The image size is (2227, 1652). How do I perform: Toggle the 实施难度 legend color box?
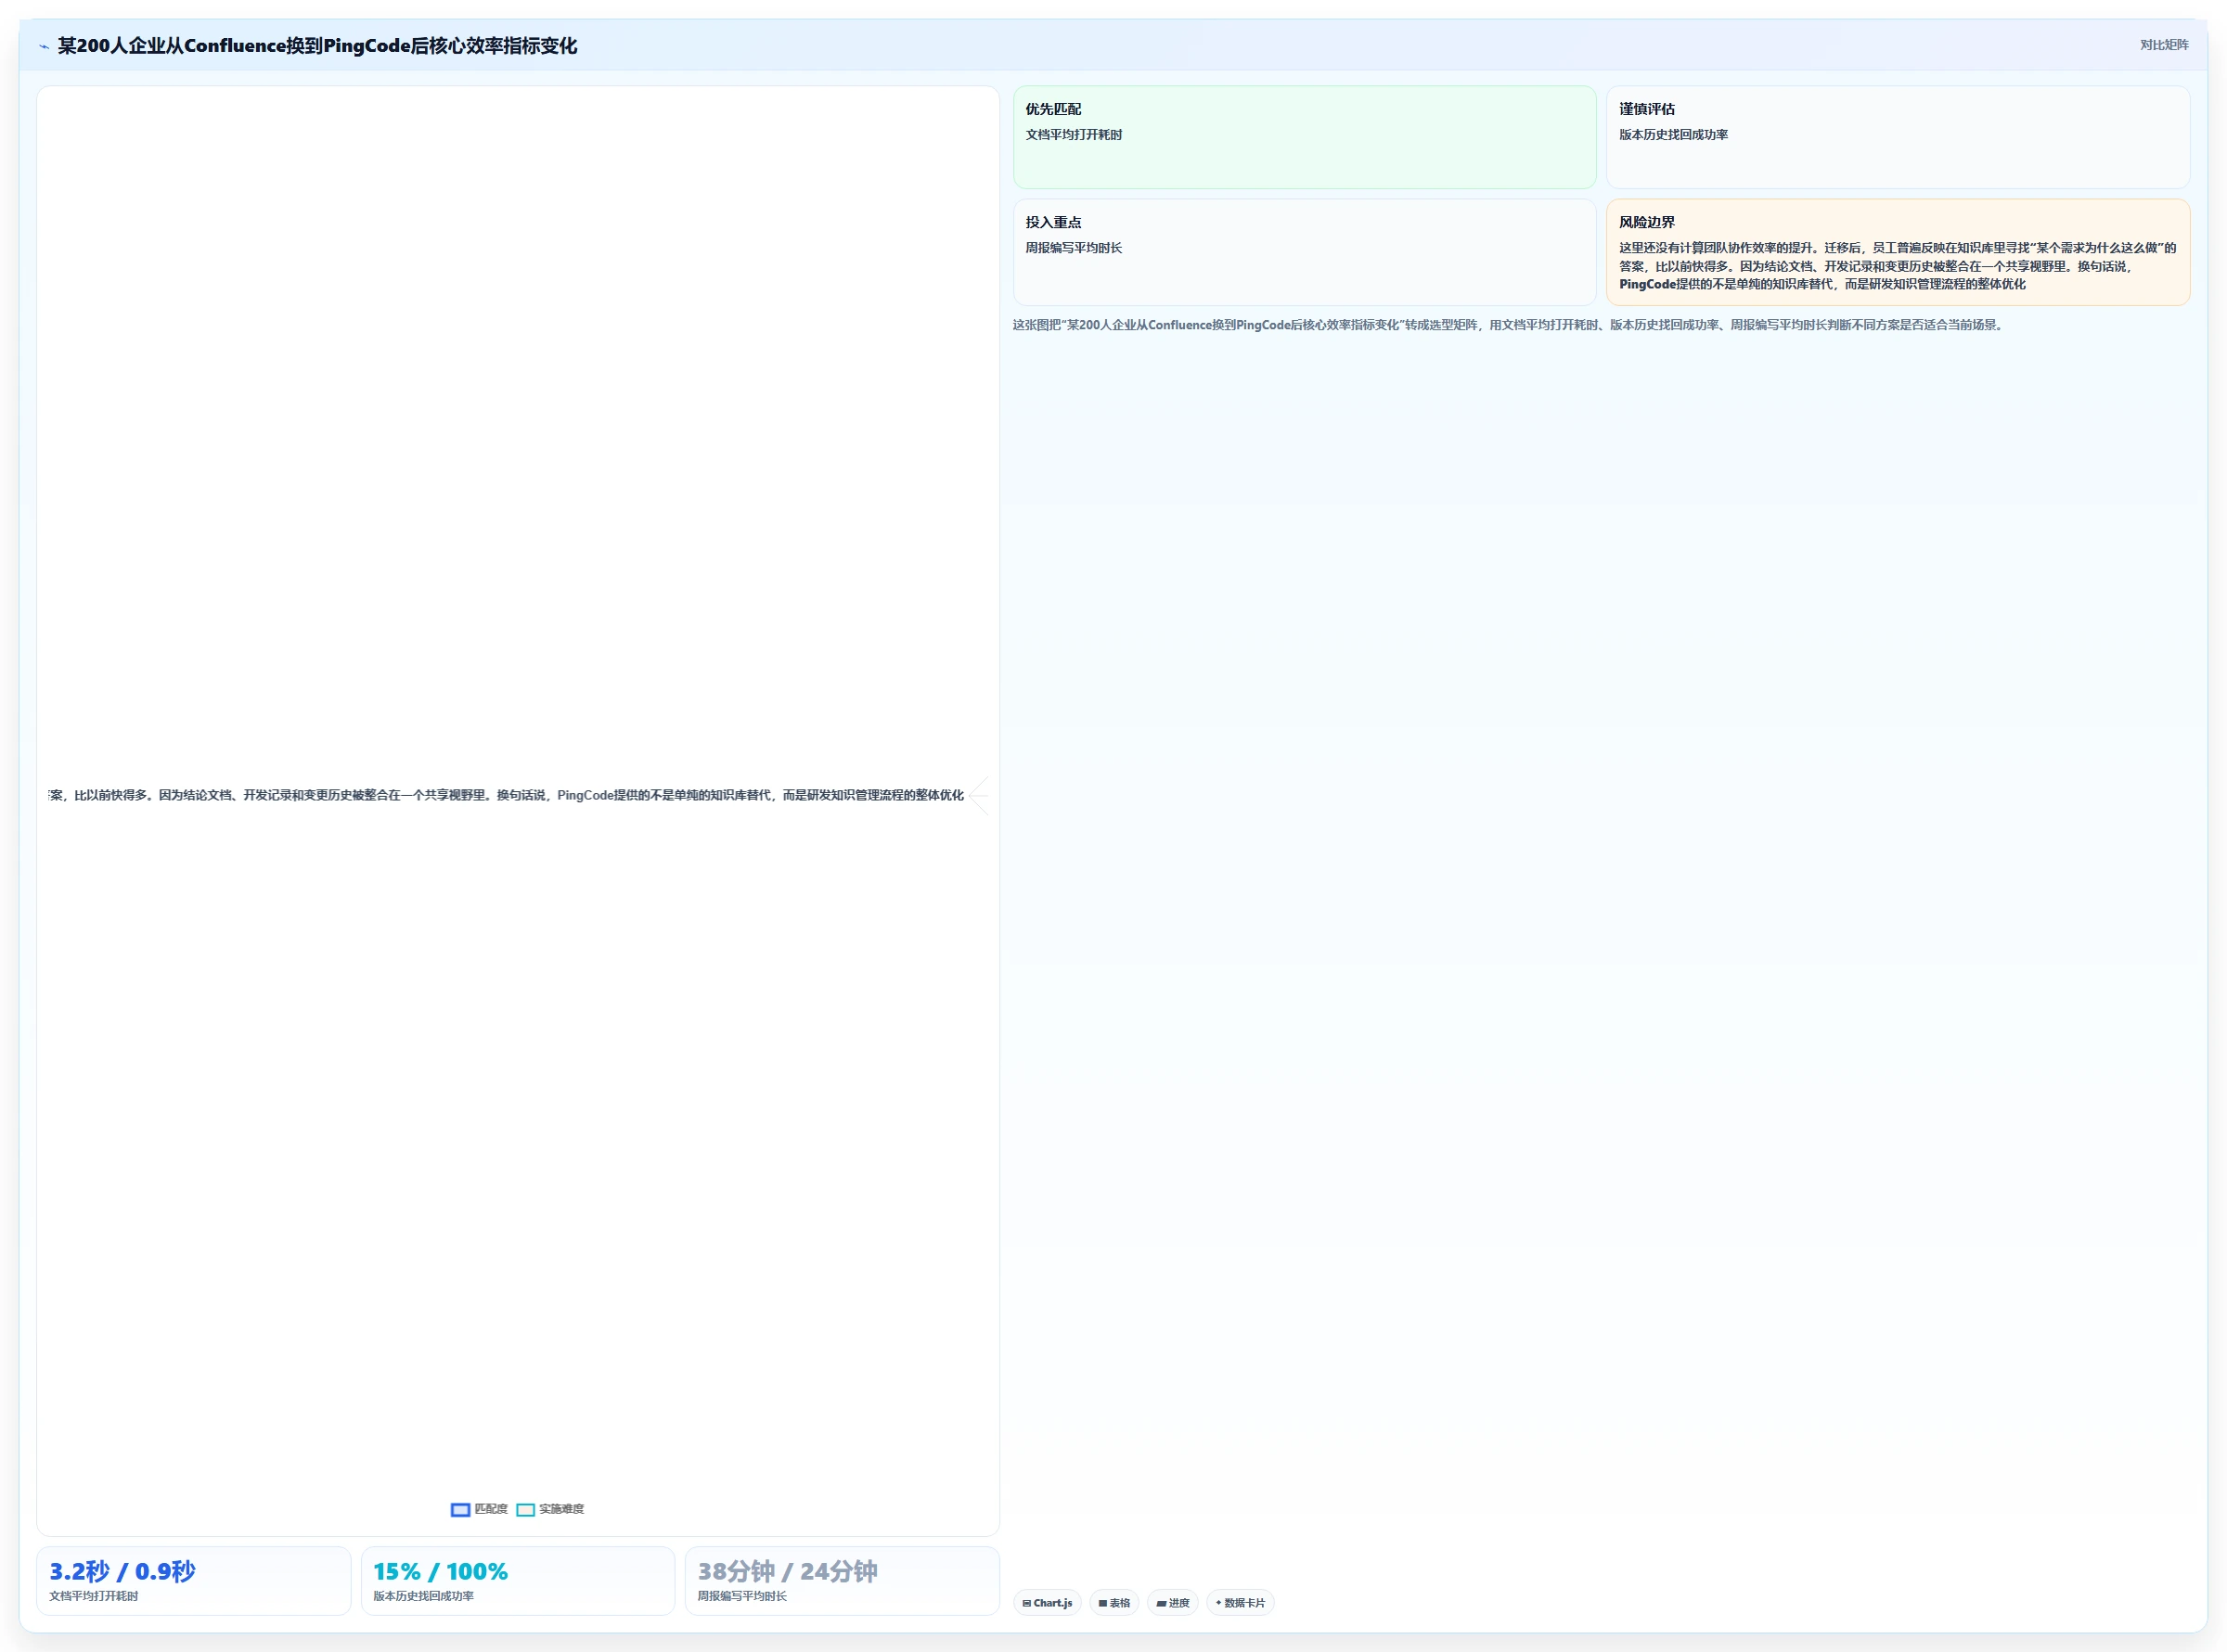pos(525,1509)
